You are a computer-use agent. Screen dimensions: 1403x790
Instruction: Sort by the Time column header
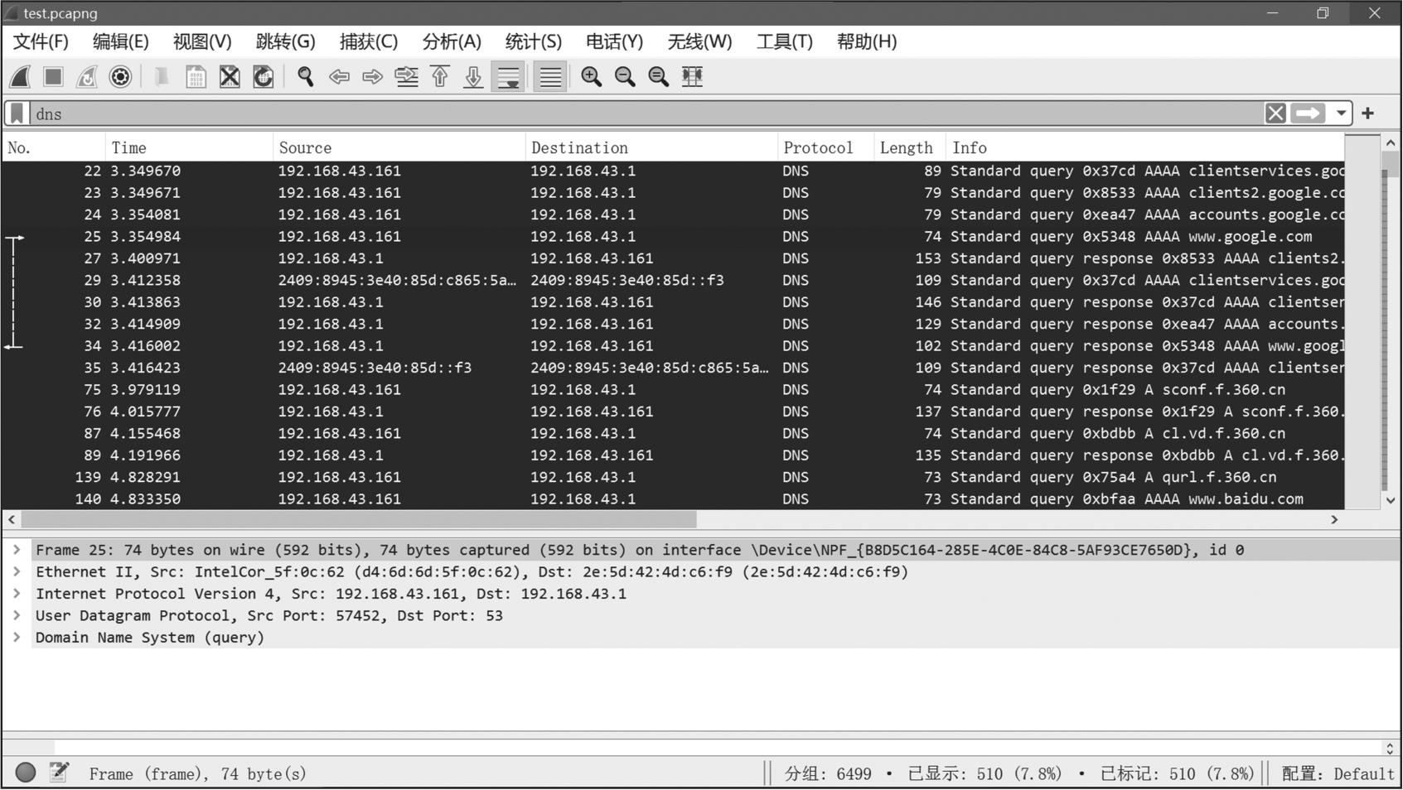click(189, 148)
